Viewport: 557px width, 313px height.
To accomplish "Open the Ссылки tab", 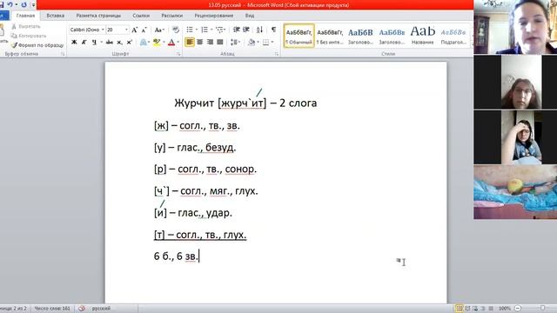I will [141, 16].
